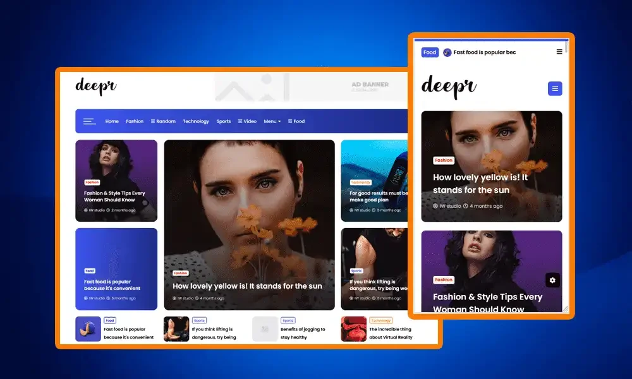
Task: Open the Food menu item in navbar
Action: tap(296, 121)
